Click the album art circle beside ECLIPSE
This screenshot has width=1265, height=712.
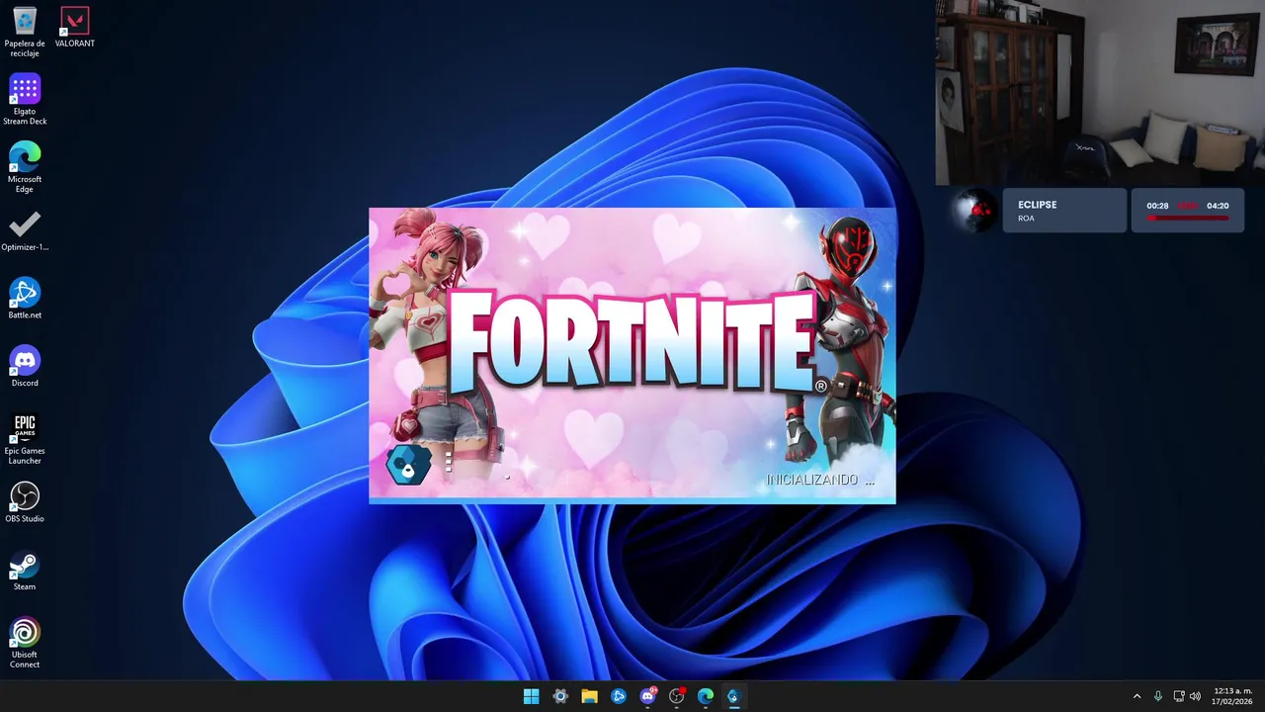[975, 210]
